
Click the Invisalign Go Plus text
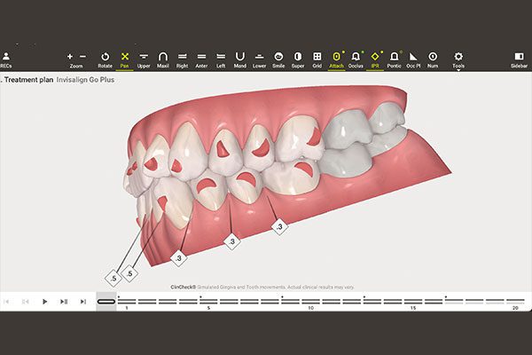[85, 80]
